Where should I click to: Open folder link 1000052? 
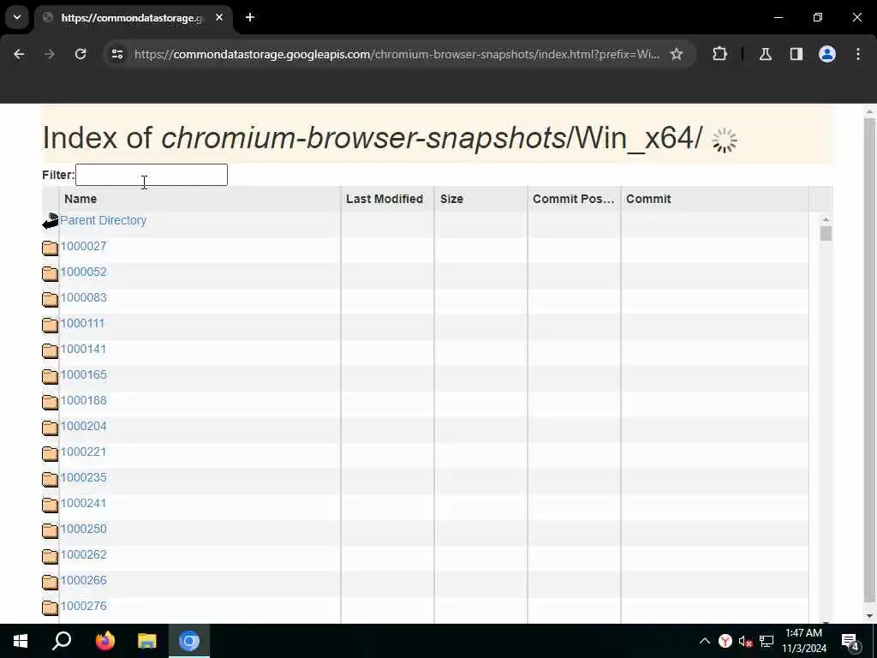coord(83,272)
